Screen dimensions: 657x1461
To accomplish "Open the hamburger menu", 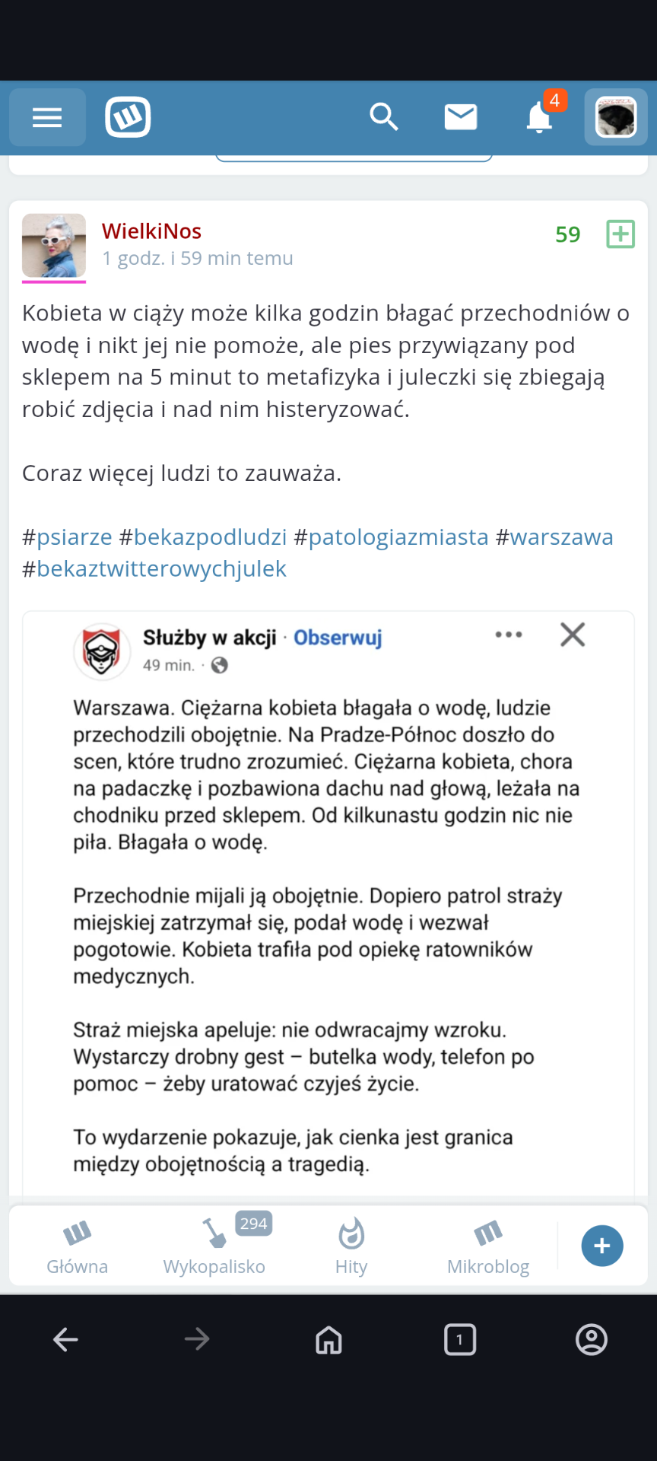I will (47, 117).
